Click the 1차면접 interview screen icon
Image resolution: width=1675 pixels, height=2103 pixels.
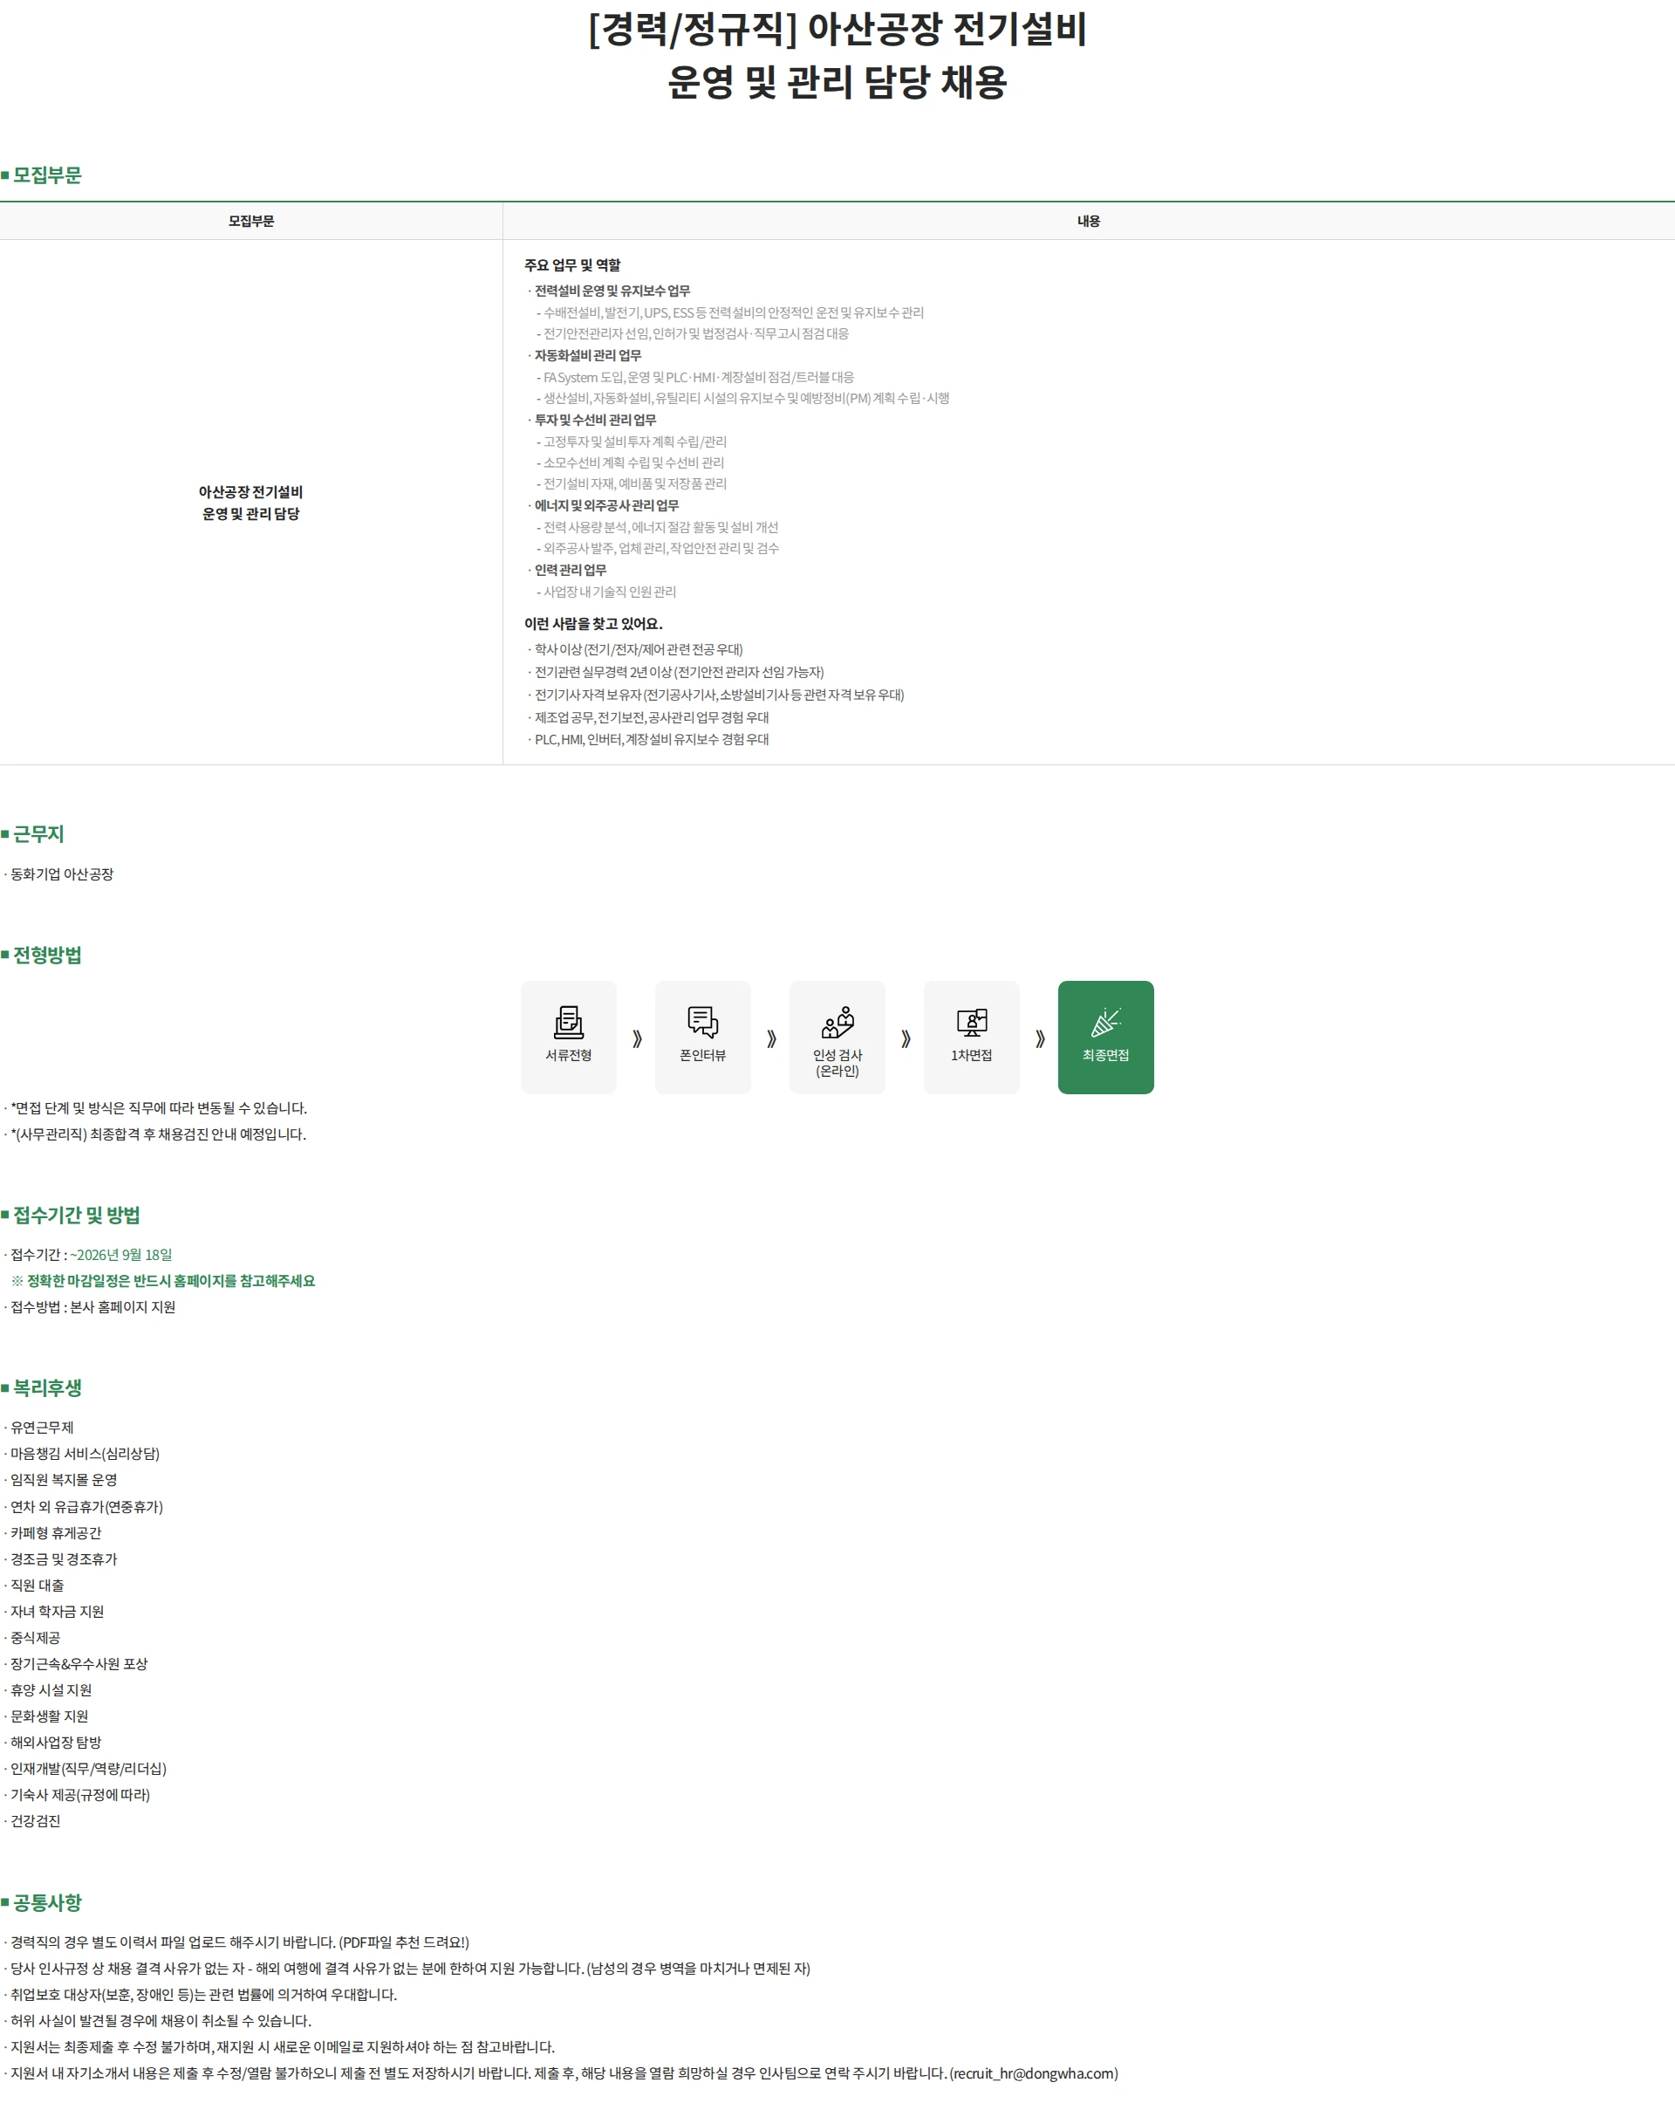click(x=972, y=1021)
